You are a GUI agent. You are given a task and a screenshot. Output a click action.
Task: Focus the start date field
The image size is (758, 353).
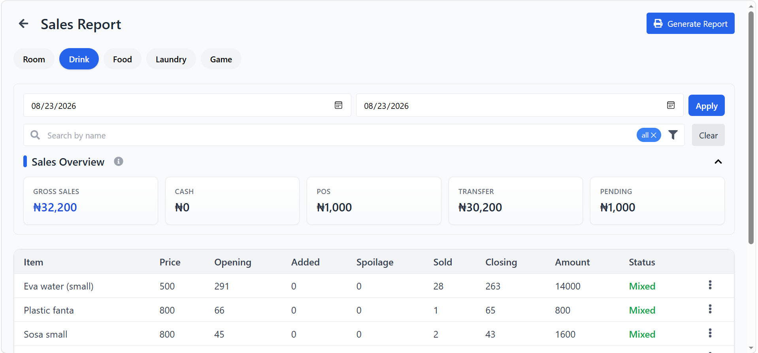[187, 105]
